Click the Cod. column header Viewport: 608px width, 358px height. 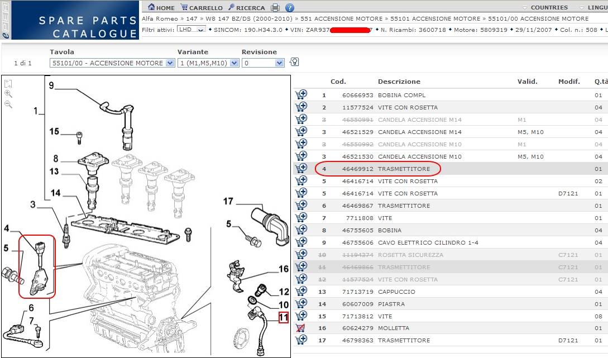pyautogui.click(x=338, y=82)
